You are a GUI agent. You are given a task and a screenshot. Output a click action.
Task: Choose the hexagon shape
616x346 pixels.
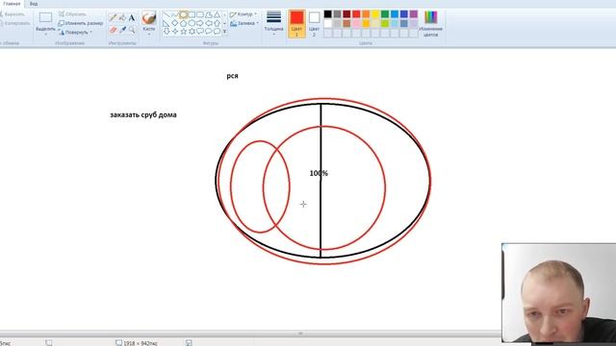click(x=192, y=23)
